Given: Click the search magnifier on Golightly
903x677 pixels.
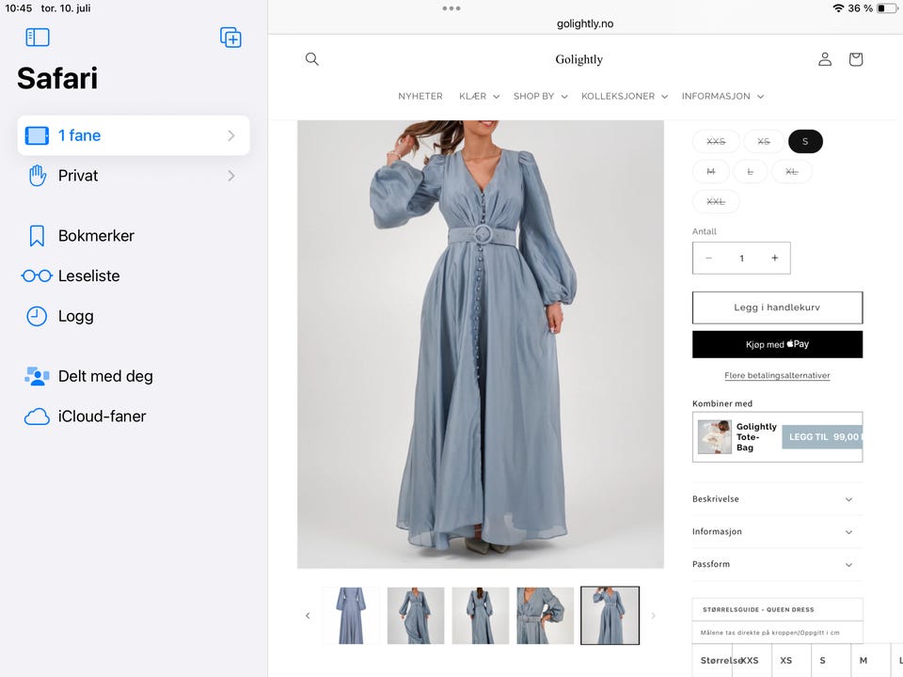Looking at the screenshot, I should pyautogui.click(x=311, y=58).
